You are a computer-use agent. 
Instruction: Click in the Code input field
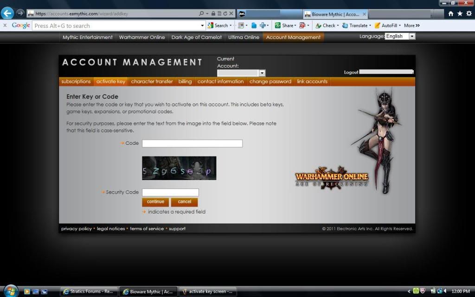(x=192, y=143)
